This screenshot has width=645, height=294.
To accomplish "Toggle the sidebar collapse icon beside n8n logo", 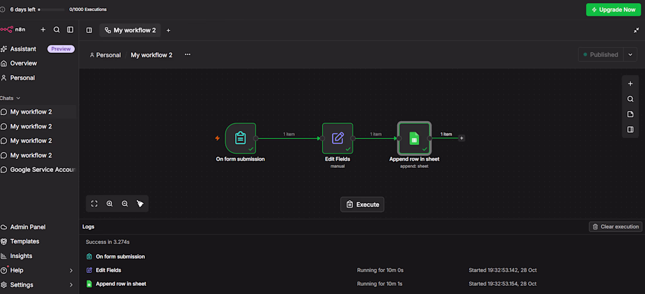I will (x=70, y=30).
